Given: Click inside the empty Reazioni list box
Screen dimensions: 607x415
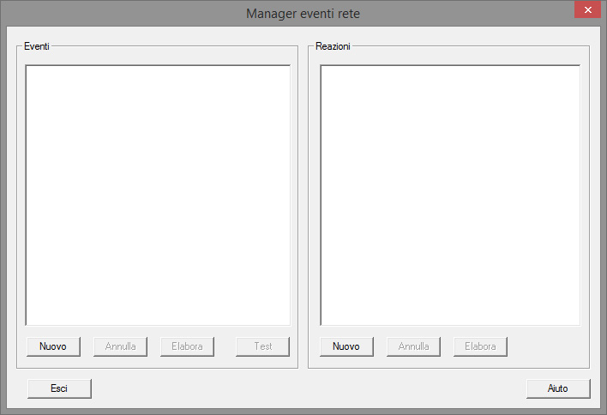Looking at the screenshot, I should [x=450, y=195].
